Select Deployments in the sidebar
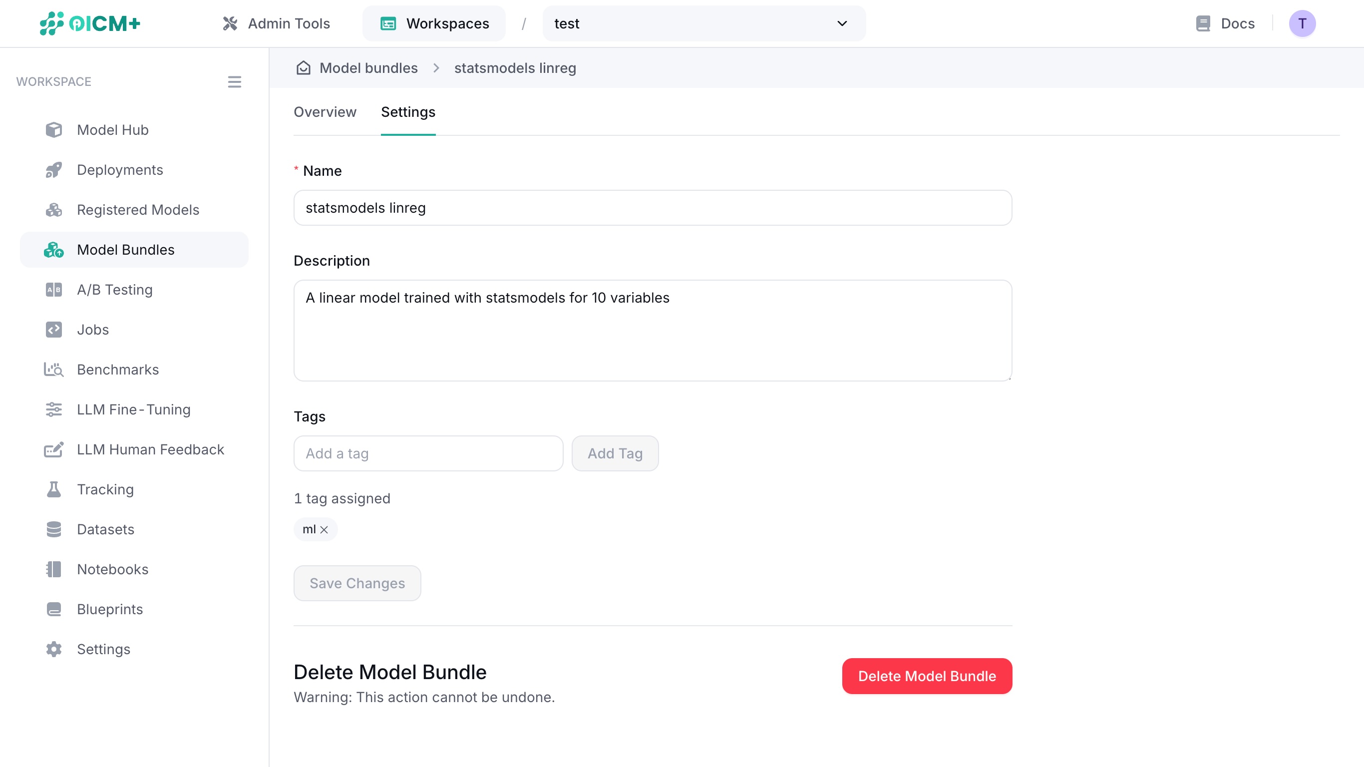The image size is (1364, 767). [x=120, y=169]
